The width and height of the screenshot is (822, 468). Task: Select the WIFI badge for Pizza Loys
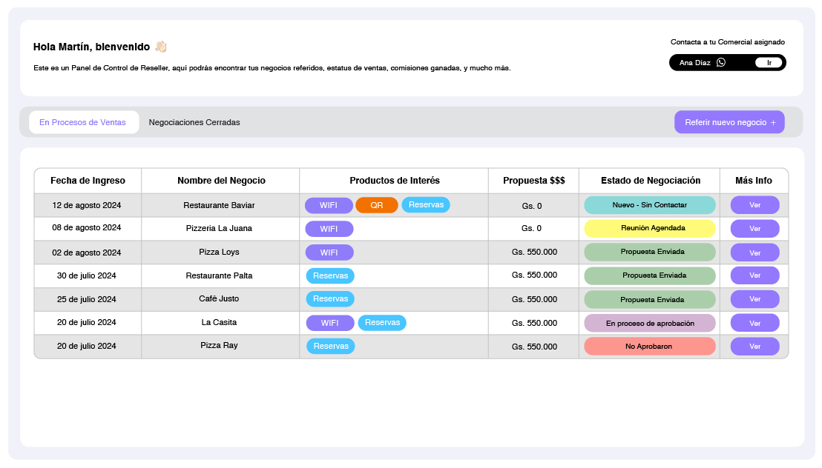click(x=329, y=252)
